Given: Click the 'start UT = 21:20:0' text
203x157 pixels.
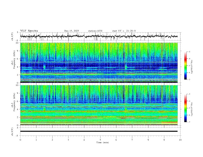Looking at the screenshot, I should [x=124, y=31].
